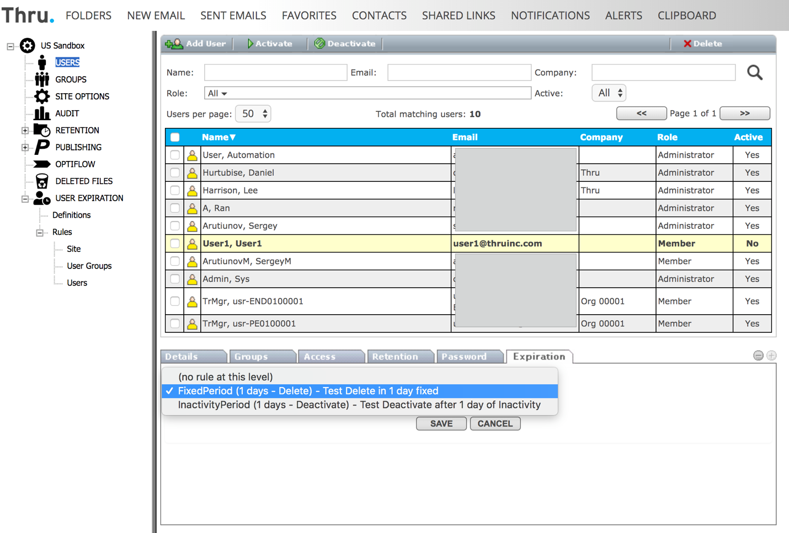Screen dimensions: 789x533
Task: Click the Deleted Files trash icon
Action: (x=42, y=181)
